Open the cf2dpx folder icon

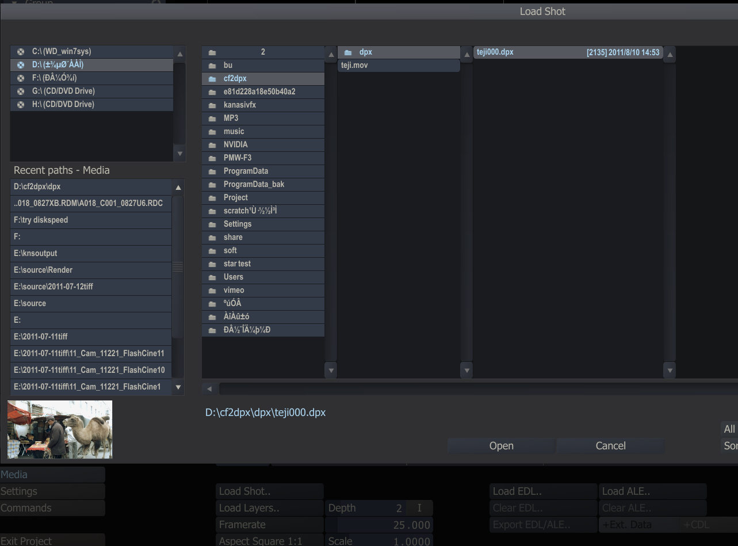[x=212, y=79]
